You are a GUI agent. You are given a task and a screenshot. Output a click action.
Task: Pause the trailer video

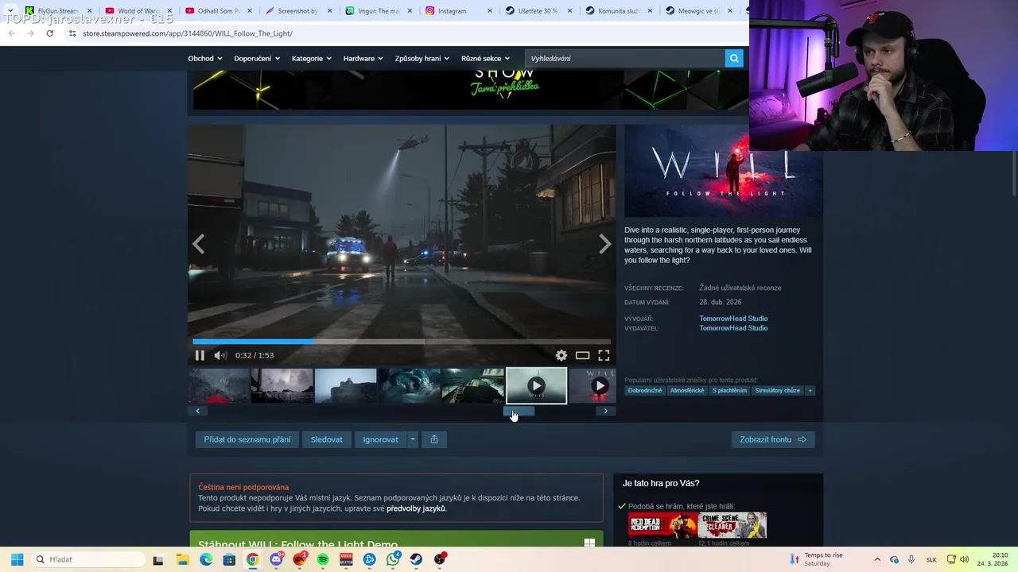(200, 355)
